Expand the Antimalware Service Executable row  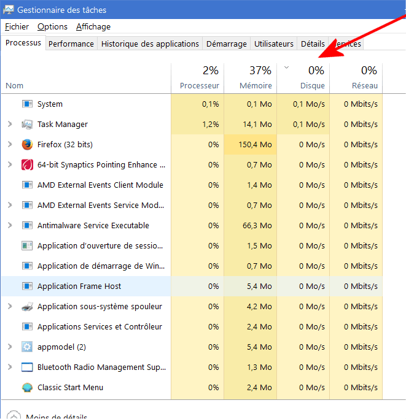click(x=10, y=225)
